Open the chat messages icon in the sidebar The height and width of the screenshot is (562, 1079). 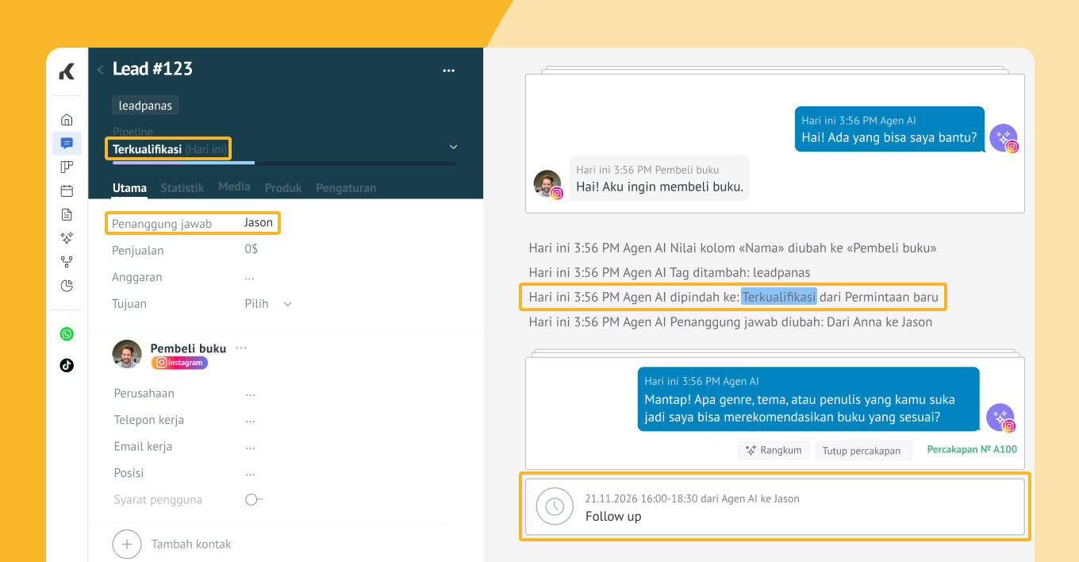pos(67,144)
